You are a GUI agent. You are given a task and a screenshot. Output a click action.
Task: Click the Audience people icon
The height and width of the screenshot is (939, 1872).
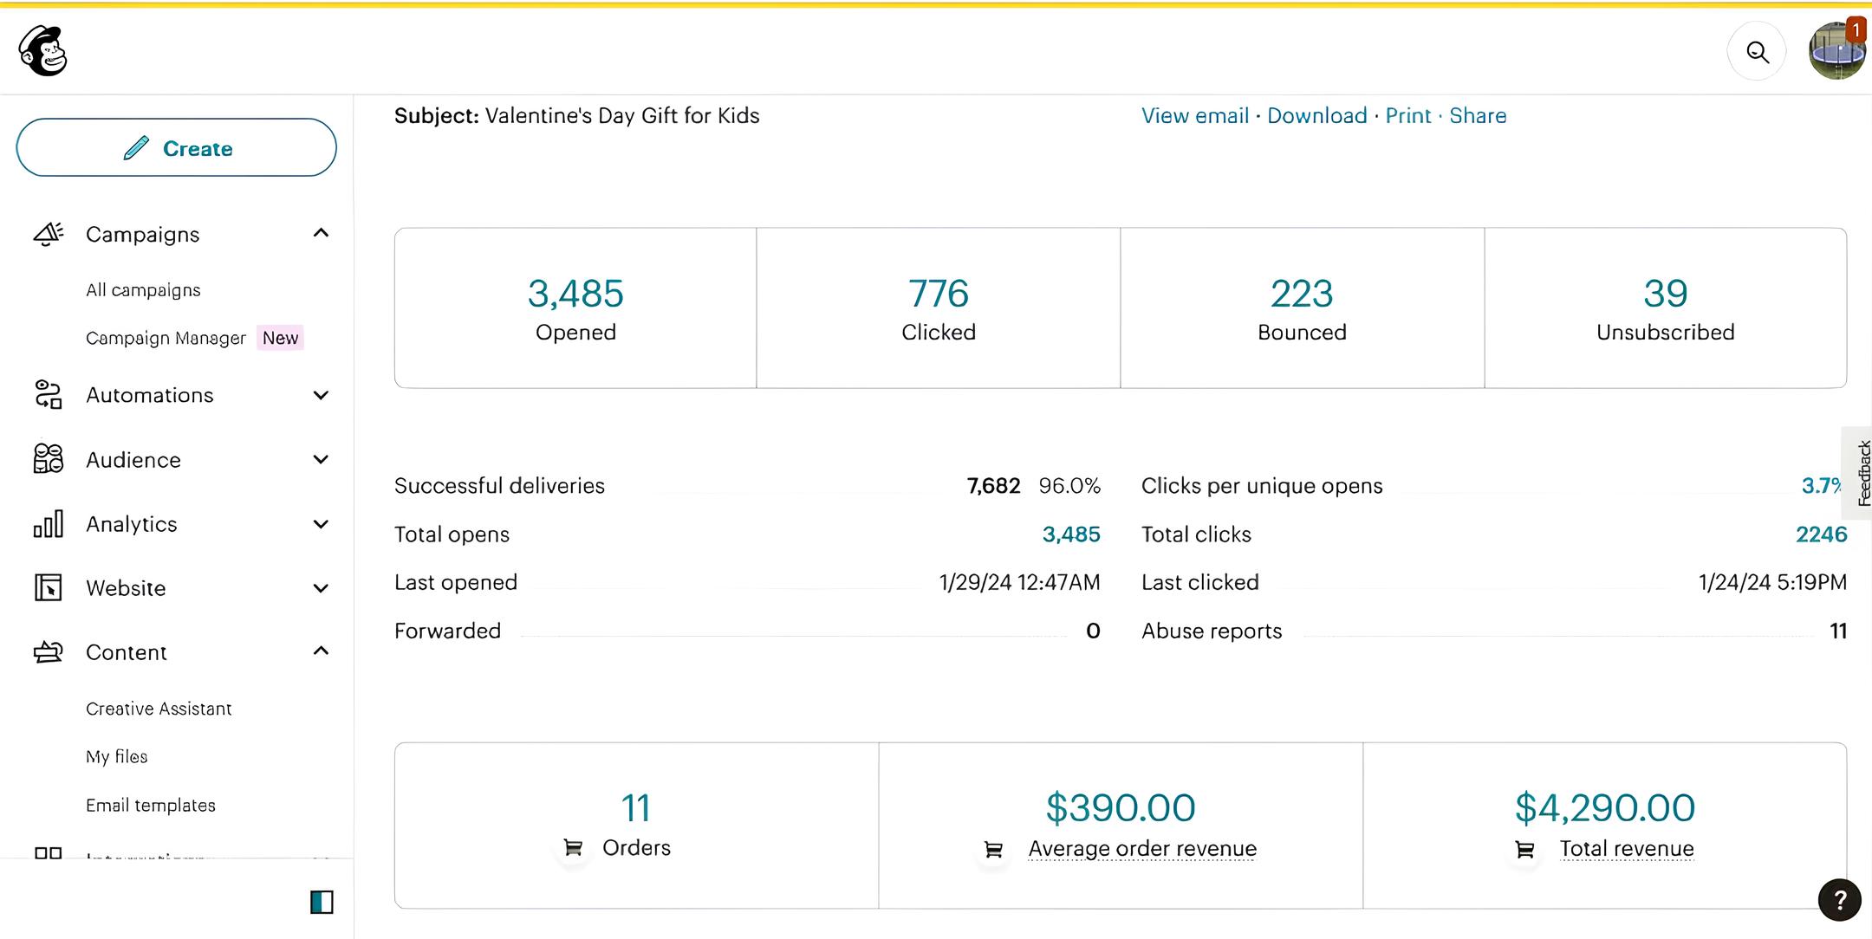[49, 459]
